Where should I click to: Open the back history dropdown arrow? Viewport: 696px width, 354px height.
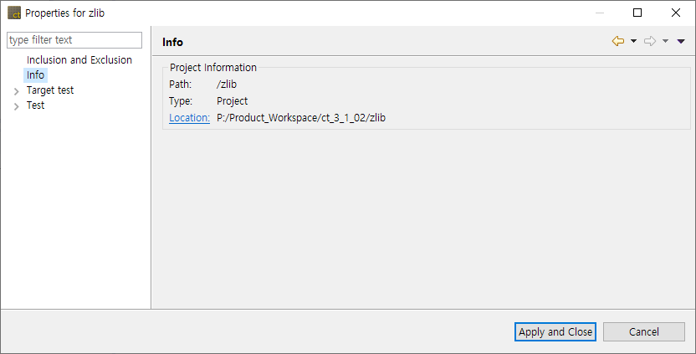(x=633, y=41)
